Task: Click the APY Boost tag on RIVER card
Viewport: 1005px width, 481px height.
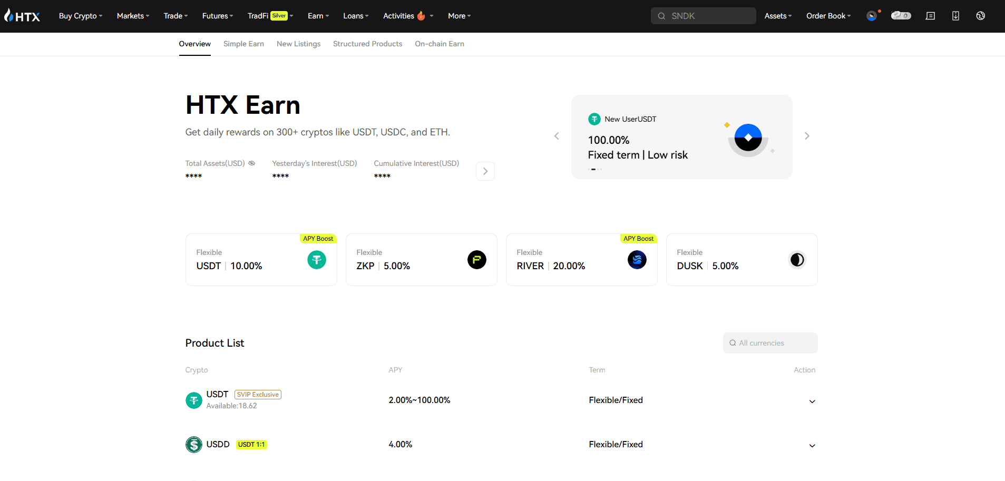Action: point(638,239)
